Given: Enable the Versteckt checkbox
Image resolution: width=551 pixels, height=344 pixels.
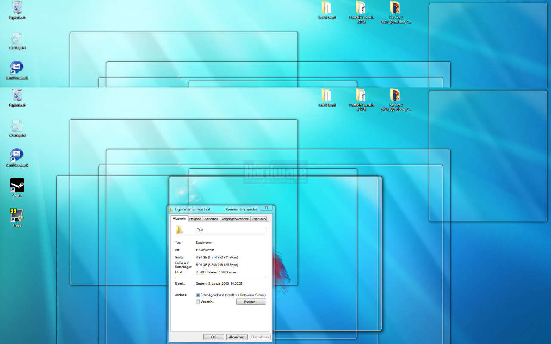Looking at the screenshot, I should point(198,301).
